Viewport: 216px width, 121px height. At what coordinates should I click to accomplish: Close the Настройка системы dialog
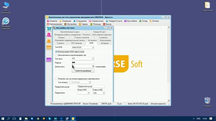pos(111,28)
